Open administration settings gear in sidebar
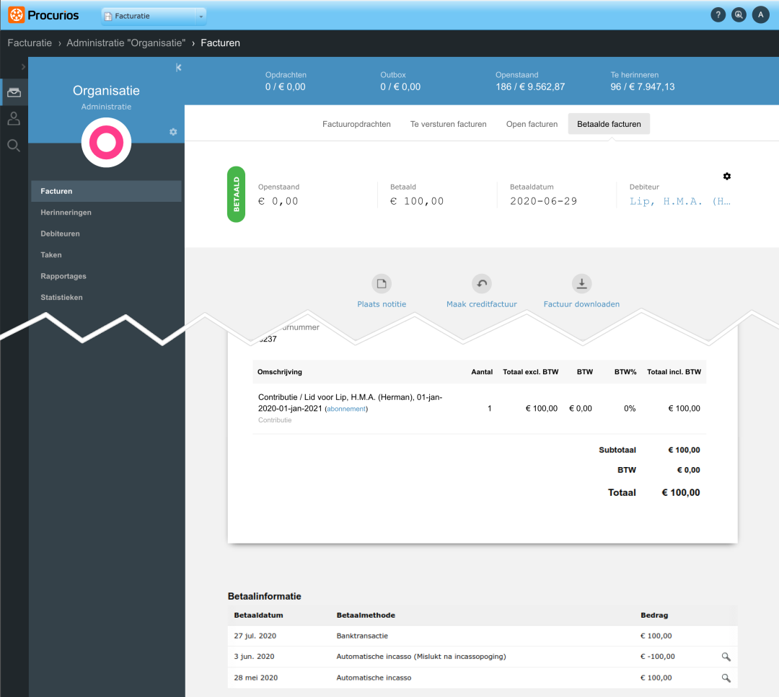Viewport: 779px width, 697px height. [173, 132]
